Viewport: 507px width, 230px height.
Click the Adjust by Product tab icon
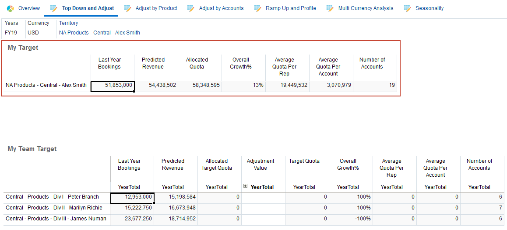tap(127, 8)
